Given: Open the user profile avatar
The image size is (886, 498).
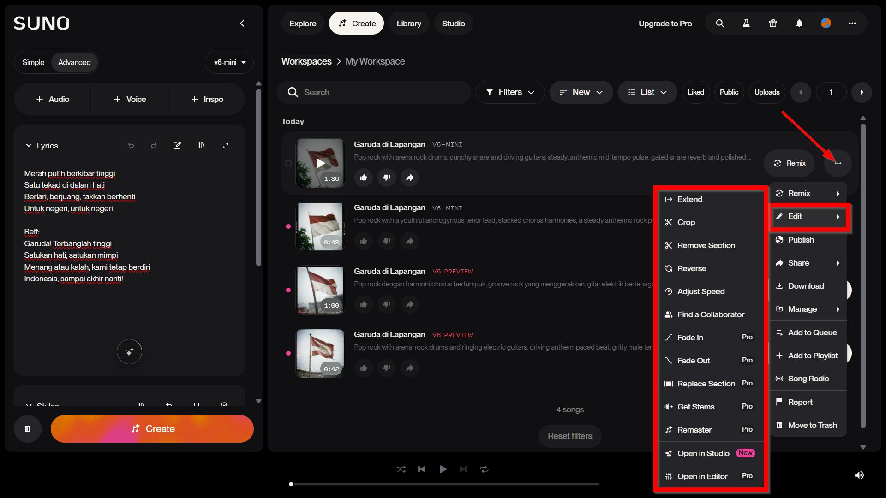Looking at the screenshot, I should point(826,23).
